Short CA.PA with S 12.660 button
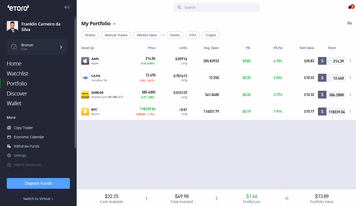This screenshot has height=206, width=356. pos(332,78)
